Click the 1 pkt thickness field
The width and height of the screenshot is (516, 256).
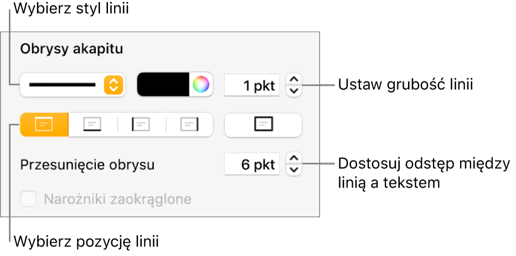click(252, 85)
